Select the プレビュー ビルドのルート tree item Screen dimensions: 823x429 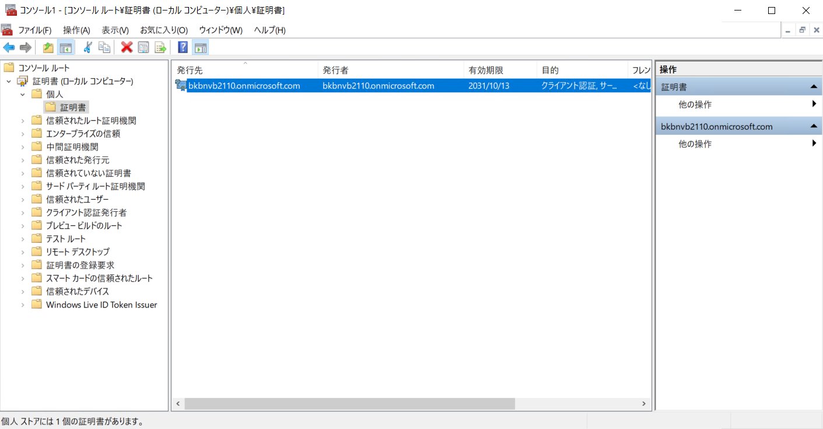tap(84, 225)
